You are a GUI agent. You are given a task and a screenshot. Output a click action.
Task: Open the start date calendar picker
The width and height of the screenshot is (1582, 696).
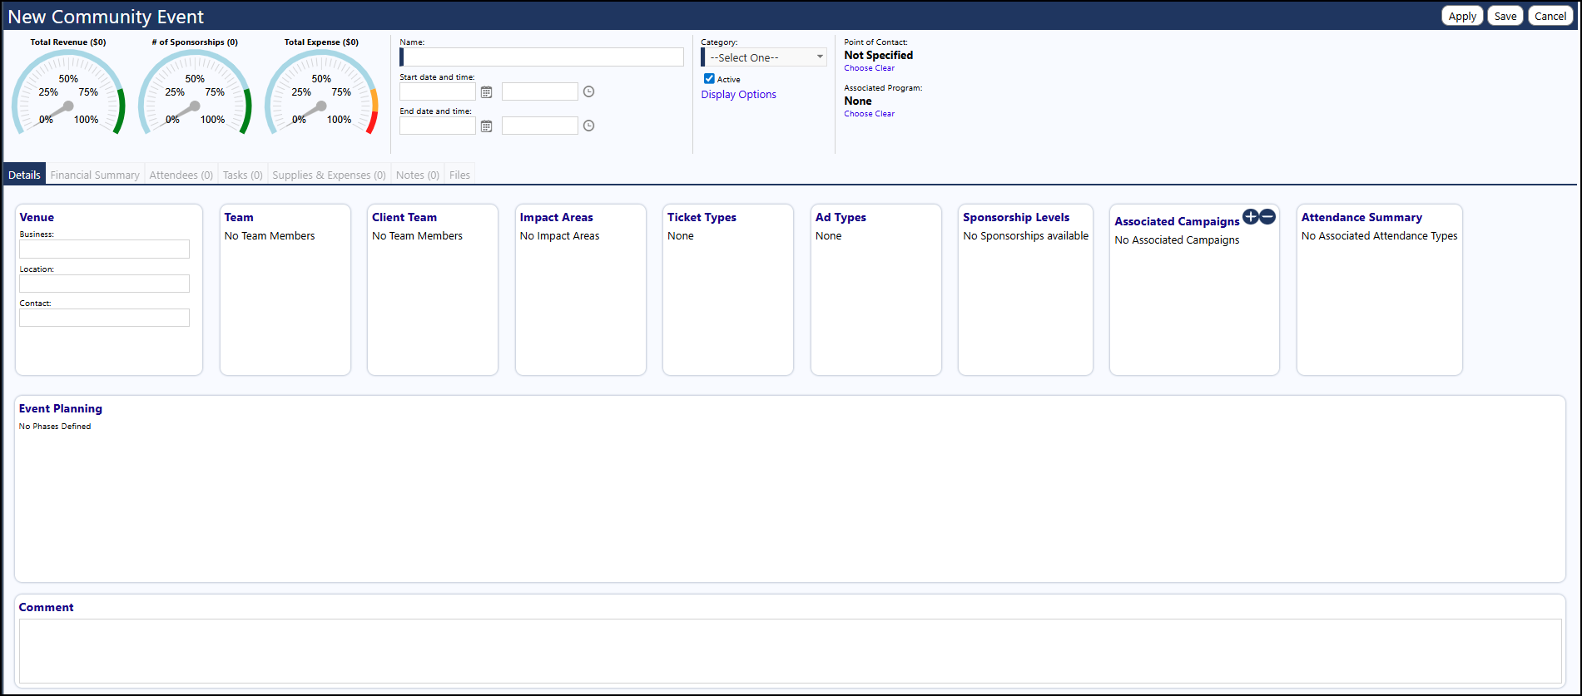coord(487,92)
